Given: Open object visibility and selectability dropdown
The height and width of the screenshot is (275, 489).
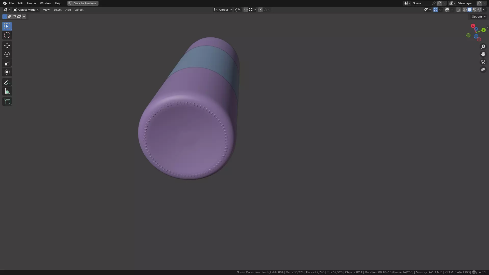Looking at the screenshot, I should pos(427,10).
